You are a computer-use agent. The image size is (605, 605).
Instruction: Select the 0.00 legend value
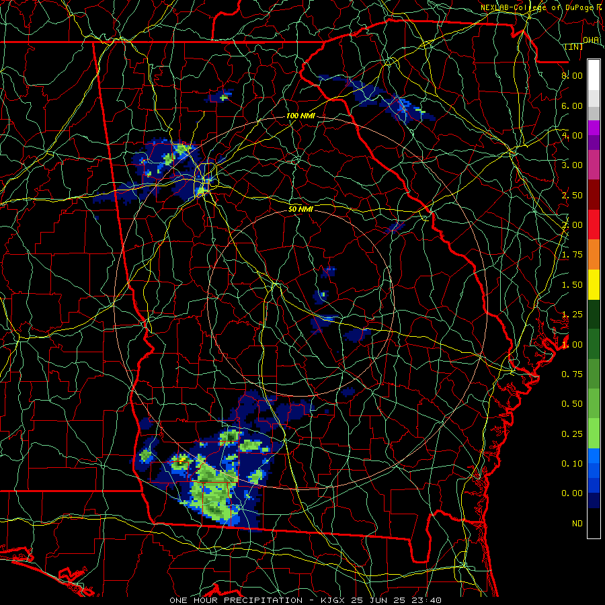[x=572, y=493]
